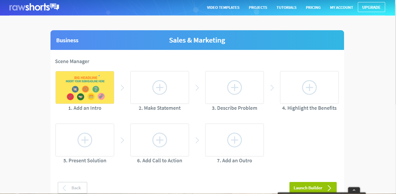Viewport: 396px width, 194px height.
Task: Click the '2. Make Statement' label
Action: point(160,108)
